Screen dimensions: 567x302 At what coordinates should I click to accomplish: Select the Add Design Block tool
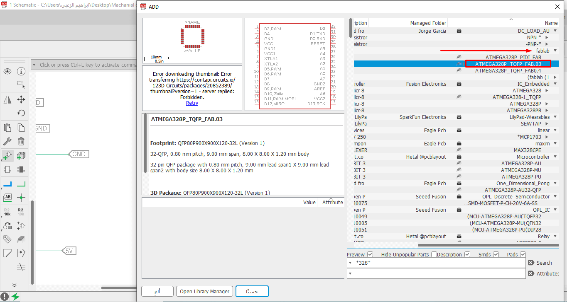point(21,156)
